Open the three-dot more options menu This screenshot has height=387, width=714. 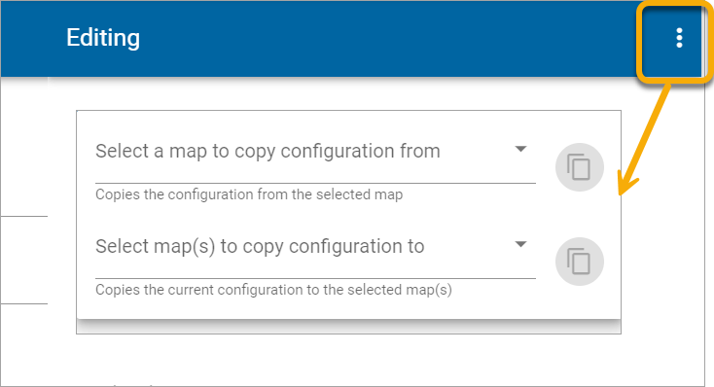click(x=679, y=38)
